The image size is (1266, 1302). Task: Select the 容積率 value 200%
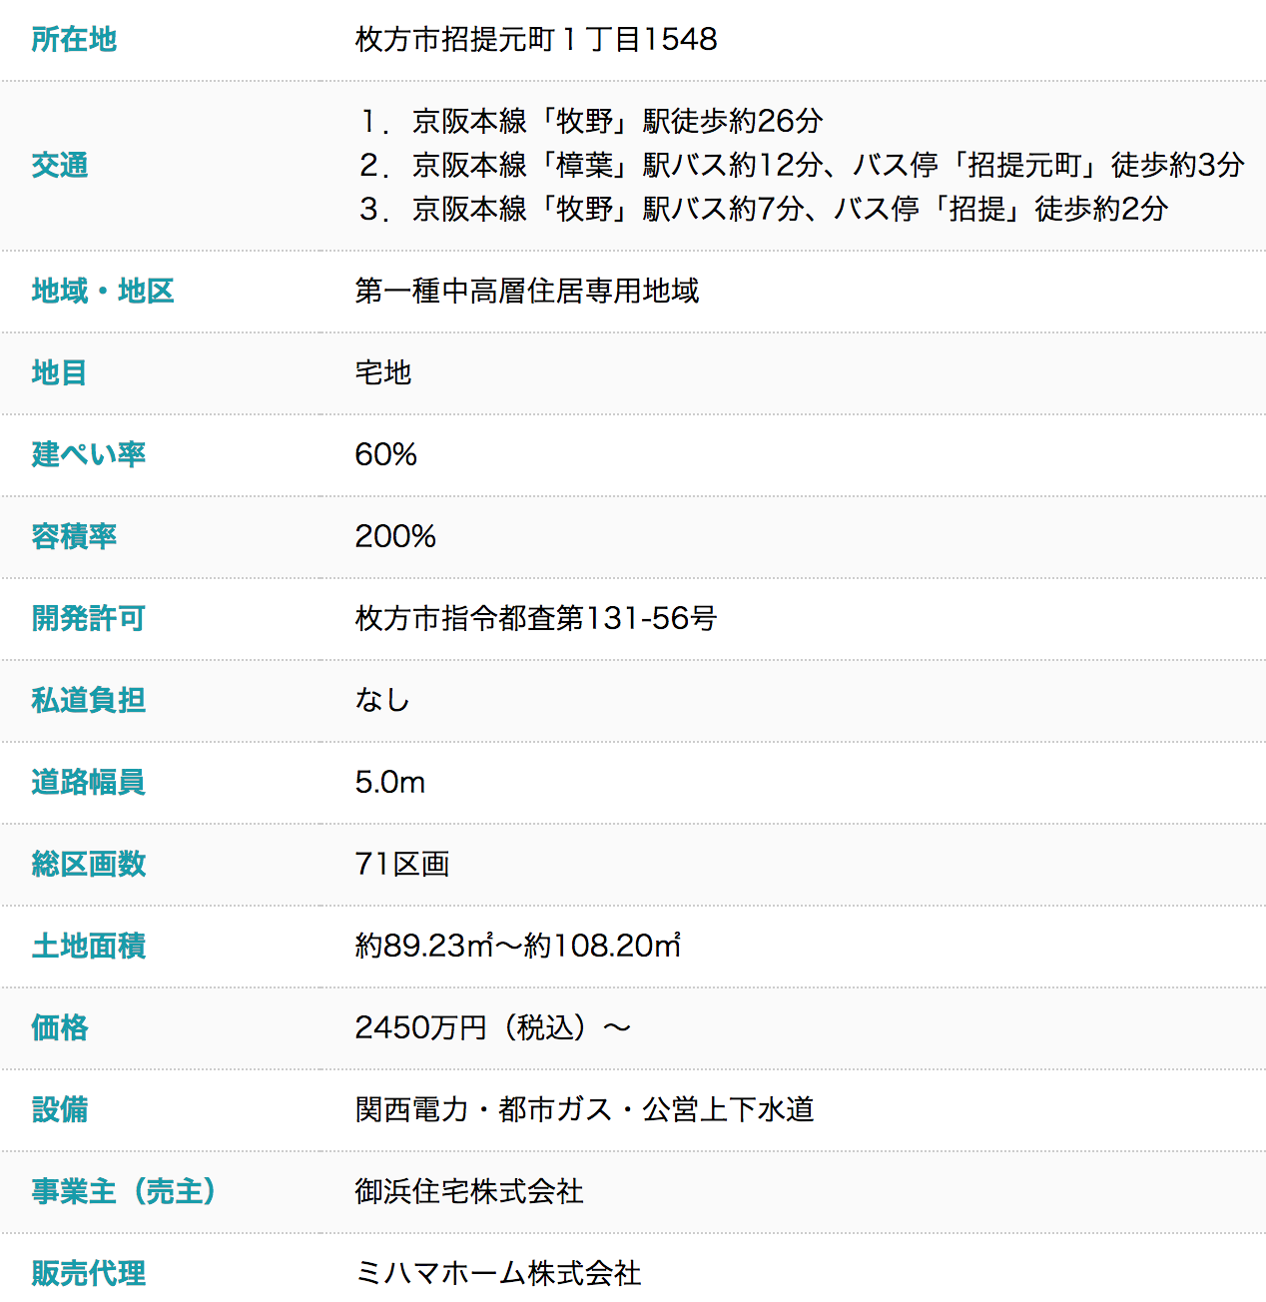395,536
